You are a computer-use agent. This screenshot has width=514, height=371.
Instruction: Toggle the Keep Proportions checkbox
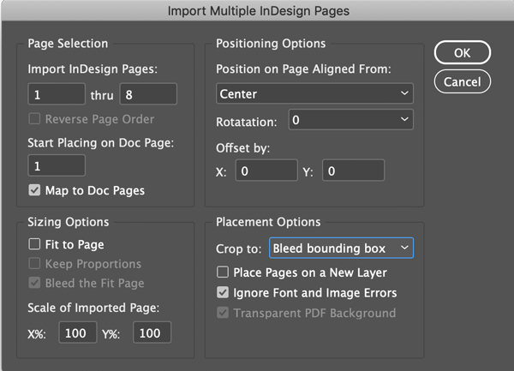tap(35, 264)
